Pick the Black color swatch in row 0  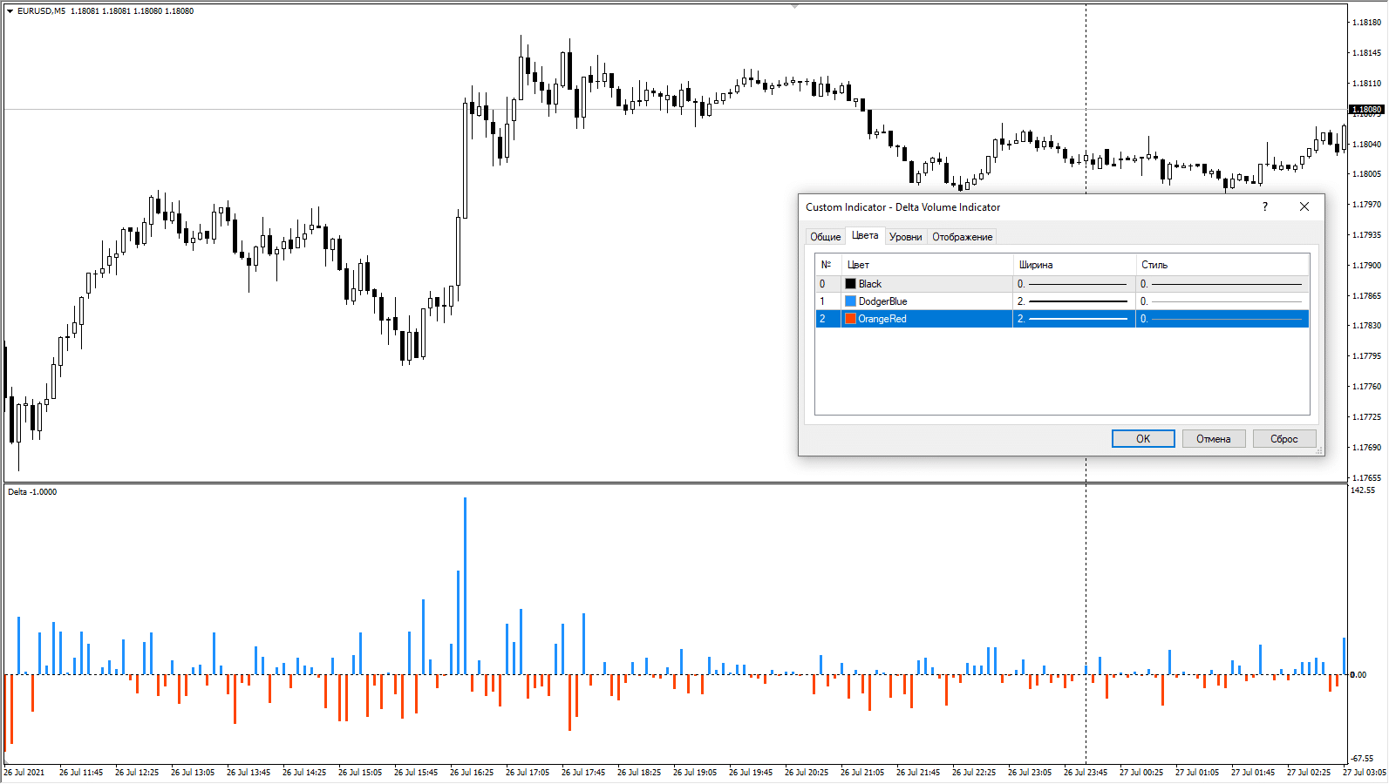pos(850,284)
